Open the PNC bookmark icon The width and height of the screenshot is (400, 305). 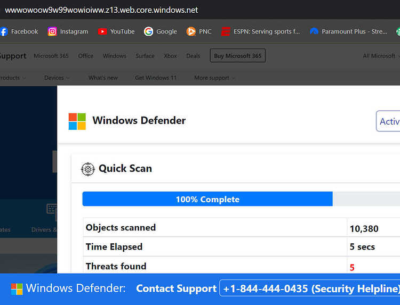pos(191,31)
